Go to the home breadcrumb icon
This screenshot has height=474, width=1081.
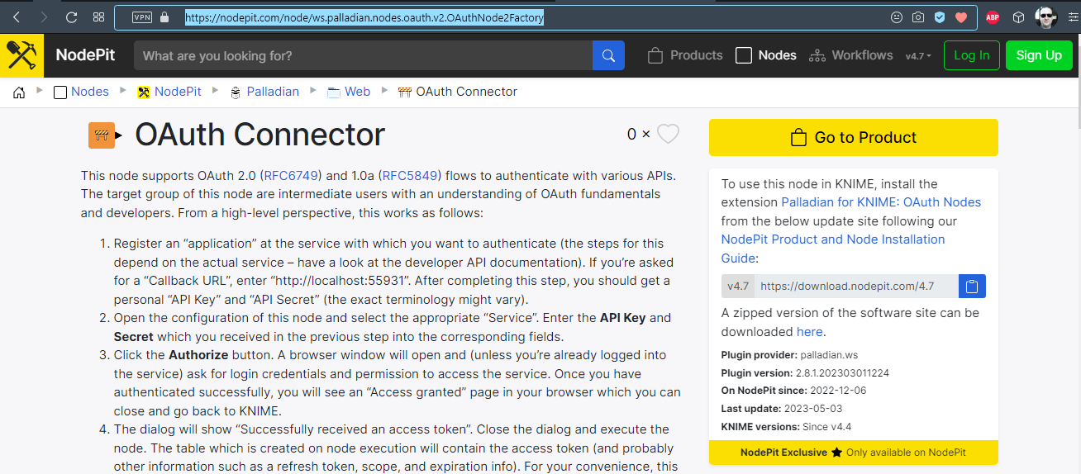point(19,92)
